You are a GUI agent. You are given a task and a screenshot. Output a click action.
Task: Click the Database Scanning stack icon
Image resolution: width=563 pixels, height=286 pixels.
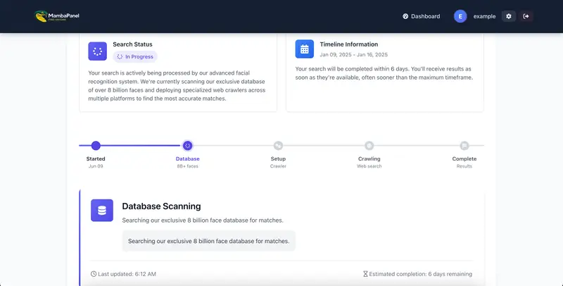click(x=102, y=210)
